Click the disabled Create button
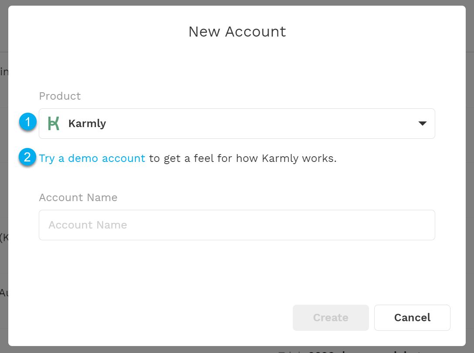Viewport: 474px width, 353px height. click(331, 318)
